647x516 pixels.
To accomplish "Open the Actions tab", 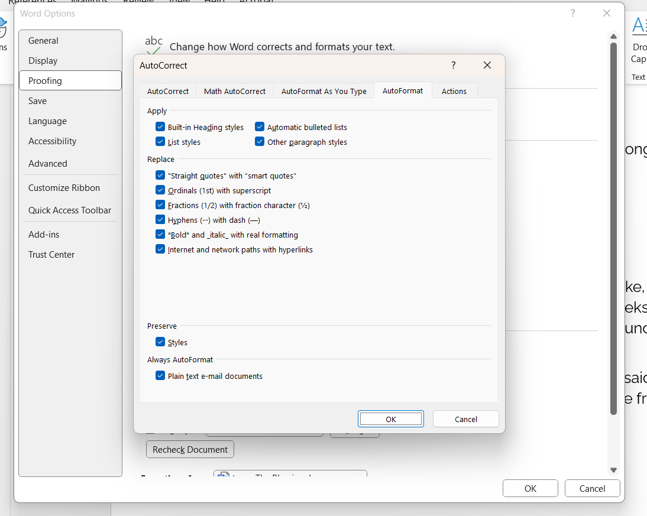I will 454,91.
